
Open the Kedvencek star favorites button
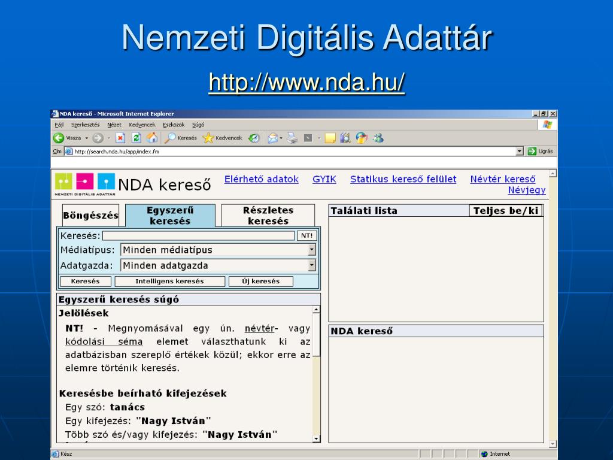[x=223, y=138]
